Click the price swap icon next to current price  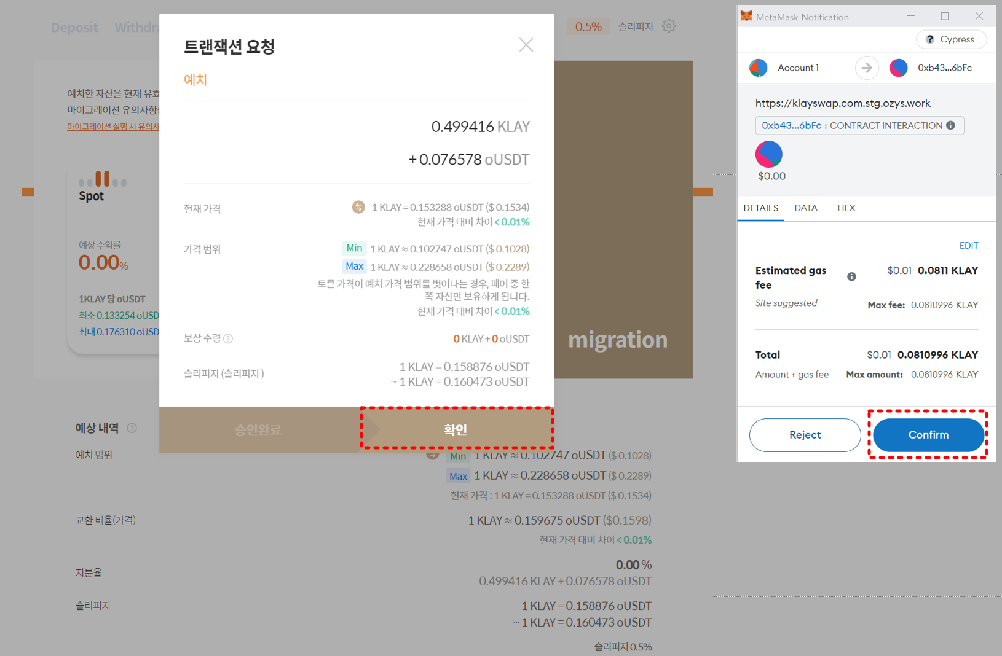point(358,207)
